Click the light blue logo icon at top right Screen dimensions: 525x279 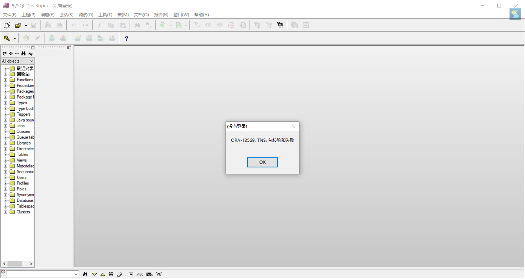(515, 14)
